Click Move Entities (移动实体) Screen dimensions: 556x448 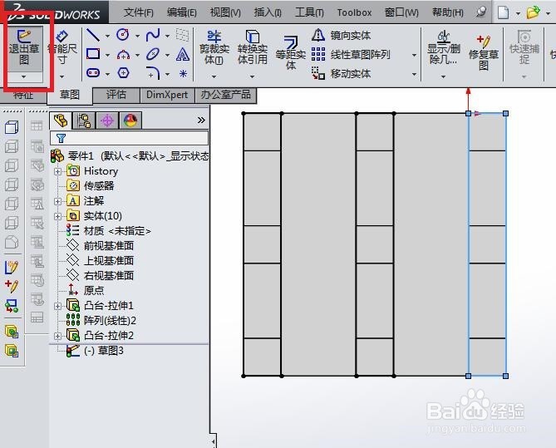coord(342,73)
